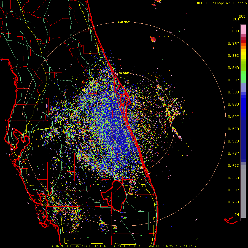Click the KMLB 7 MAY 25 10:56 timestamp
This screenshot has height=248, width=248.
click(172, 246)
